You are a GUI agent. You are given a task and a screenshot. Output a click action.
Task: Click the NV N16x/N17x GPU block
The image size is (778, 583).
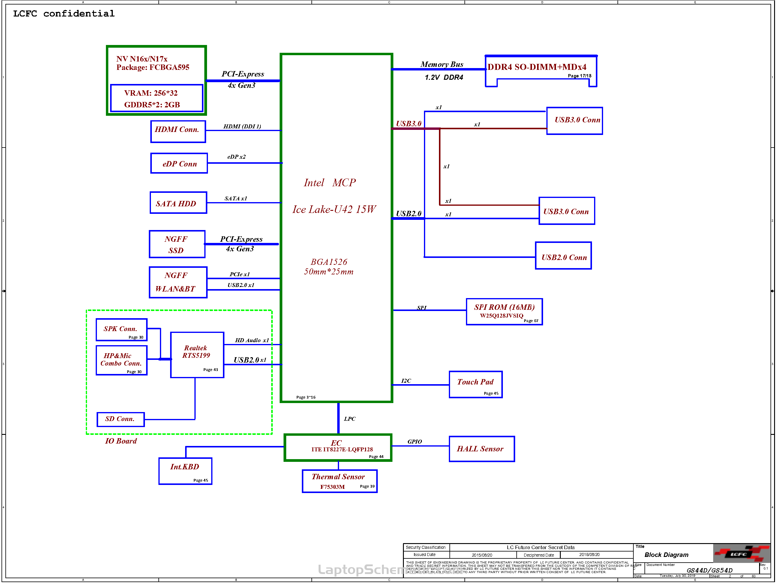tap(156, 80)
